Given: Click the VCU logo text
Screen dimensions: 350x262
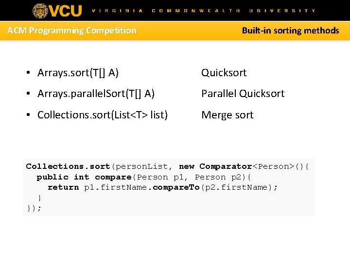Looking at the screenshot, I should point(66,11).
